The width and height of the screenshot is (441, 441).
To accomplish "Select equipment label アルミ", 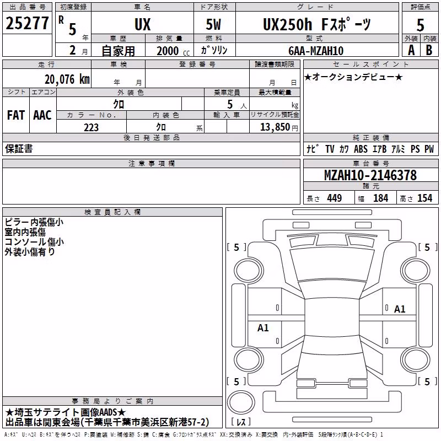I will tap(398, 149).
